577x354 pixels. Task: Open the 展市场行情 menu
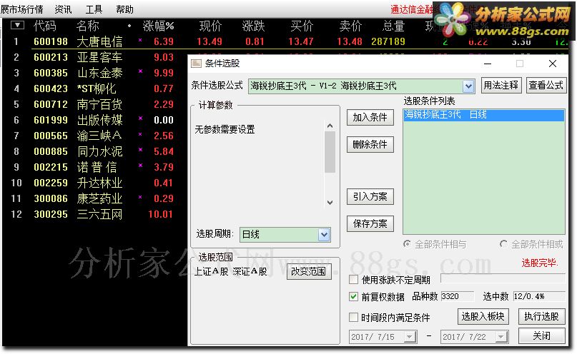21,9
